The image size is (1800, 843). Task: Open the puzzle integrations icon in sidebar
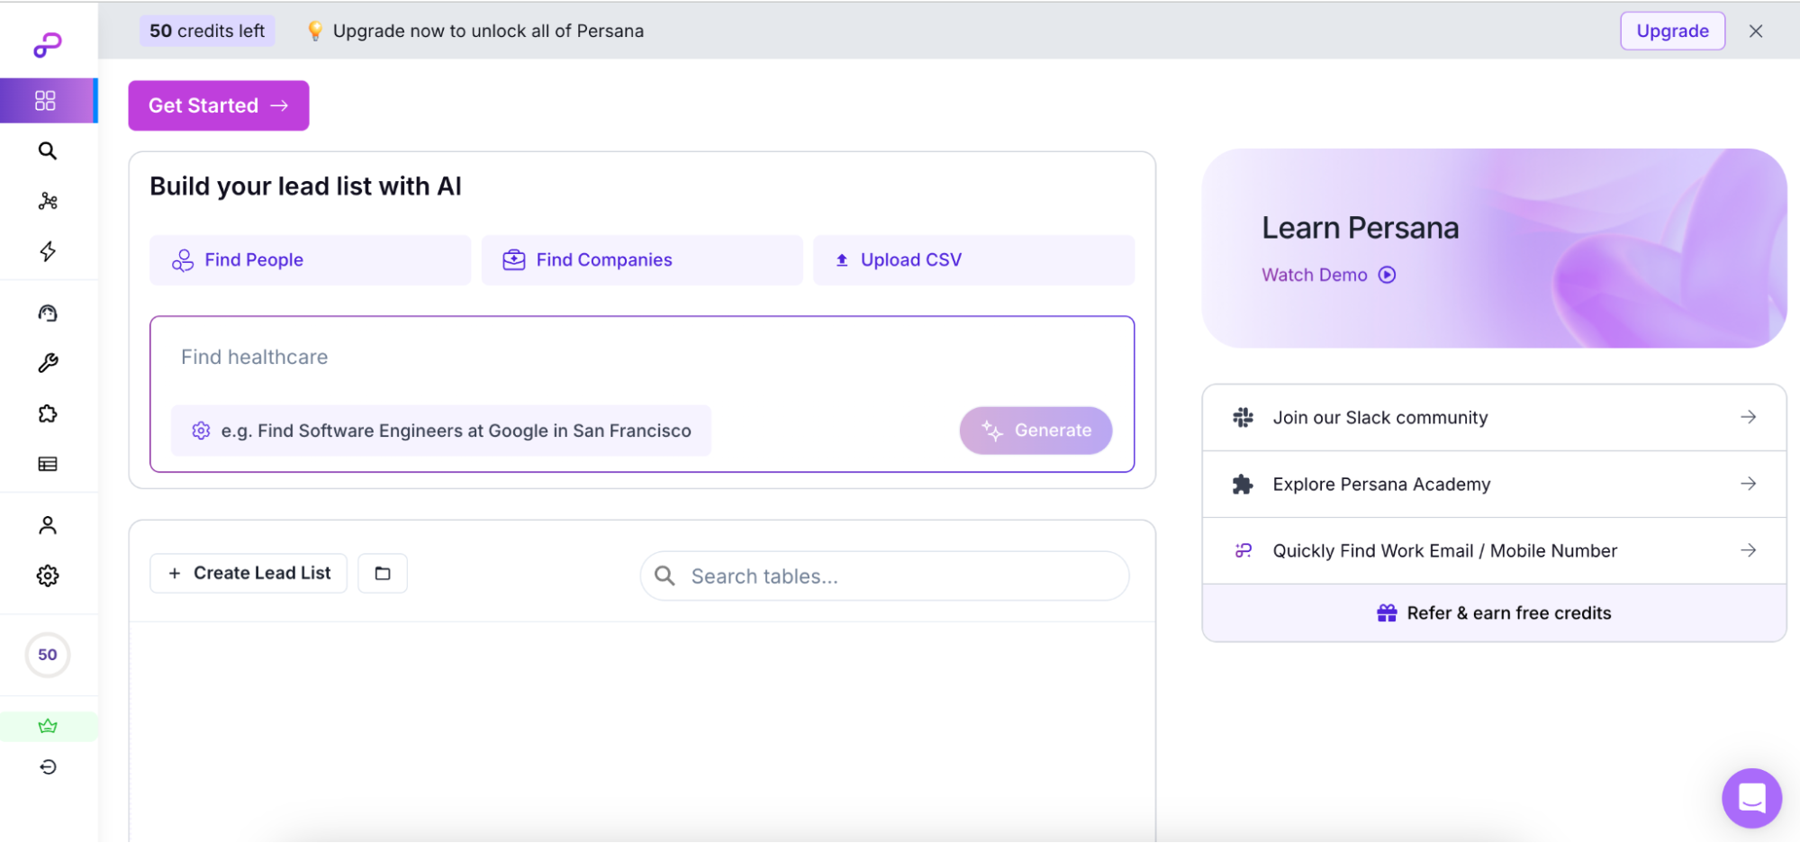pos(48,413)
